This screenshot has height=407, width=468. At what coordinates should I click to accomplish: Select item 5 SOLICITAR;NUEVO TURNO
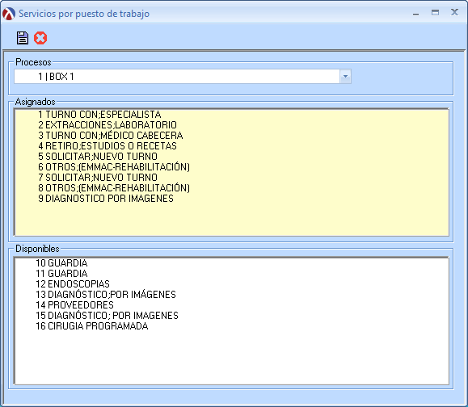tap(98, 156)
